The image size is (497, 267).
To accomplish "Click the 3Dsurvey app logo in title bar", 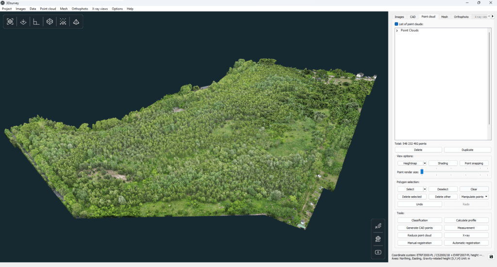I will pos(2,3).
